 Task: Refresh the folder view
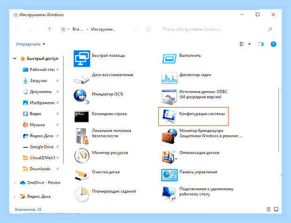148,29
